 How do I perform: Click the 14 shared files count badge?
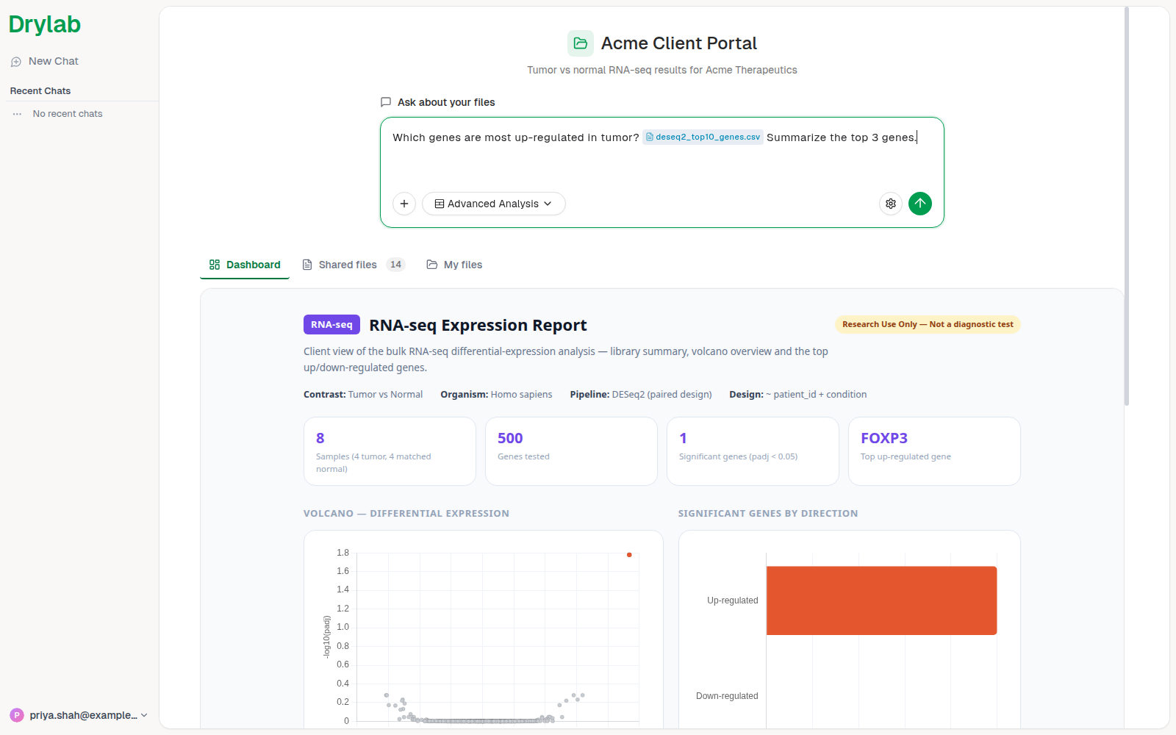pos(395,265)
